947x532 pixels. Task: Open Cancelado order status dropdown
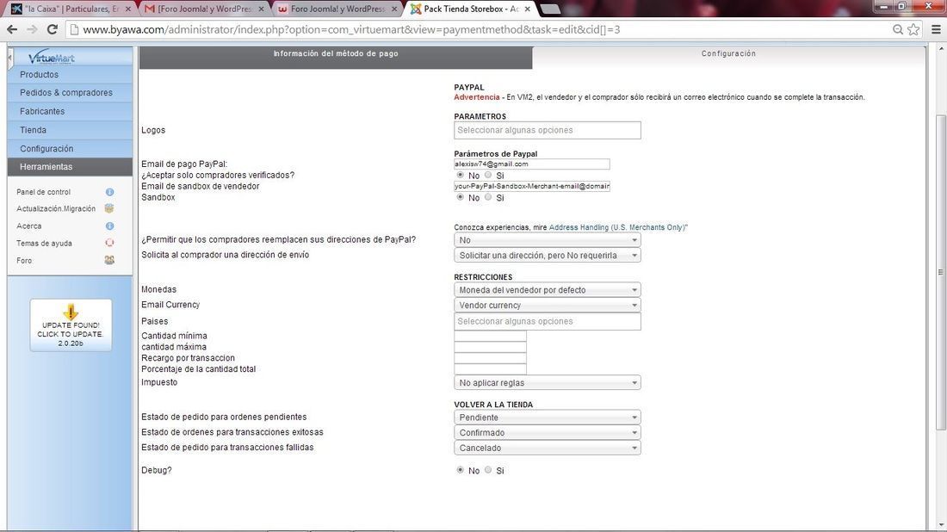pos(548,448)
